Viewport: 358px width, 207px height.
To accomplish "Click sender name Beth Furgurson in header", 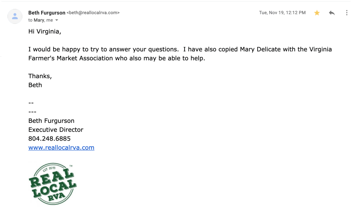I will point(46,13).
